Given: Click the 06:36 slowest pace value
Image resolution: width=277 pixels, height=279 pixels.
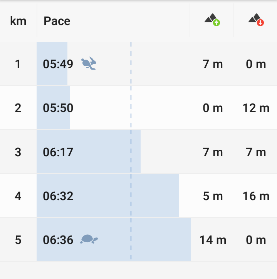Looking at the screenshot, I should tap(58, 240).
